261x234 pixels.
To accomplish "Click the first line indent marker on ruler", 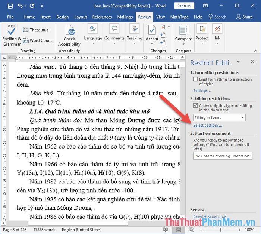I will [29, 56].
